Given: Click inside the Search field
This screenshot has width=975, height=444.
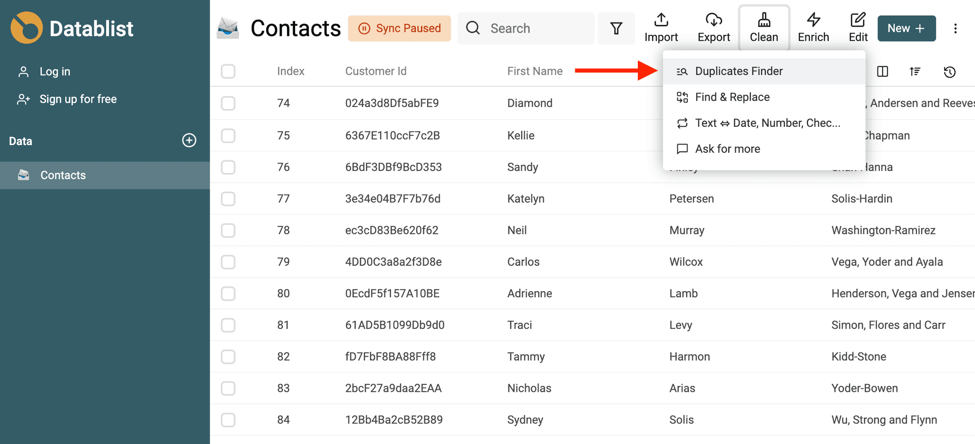Looking at the screenshot, I should point(526,28).
